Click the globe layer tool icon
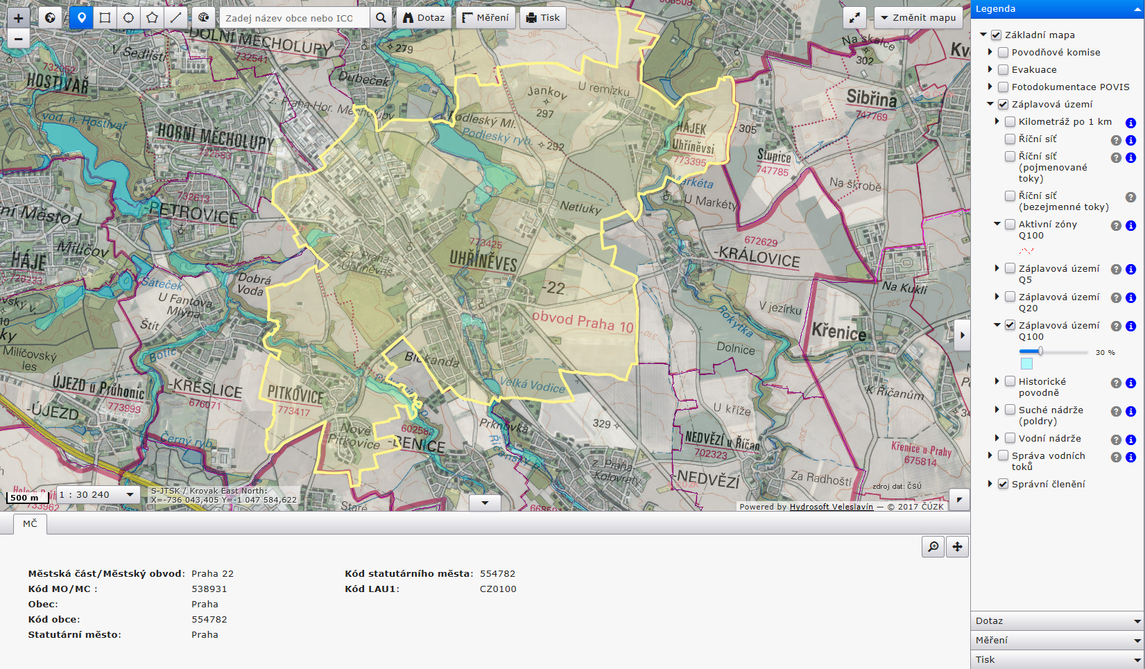Image resolution: width=1145 pixels, height=669 pixels. (x=203, y=18)
